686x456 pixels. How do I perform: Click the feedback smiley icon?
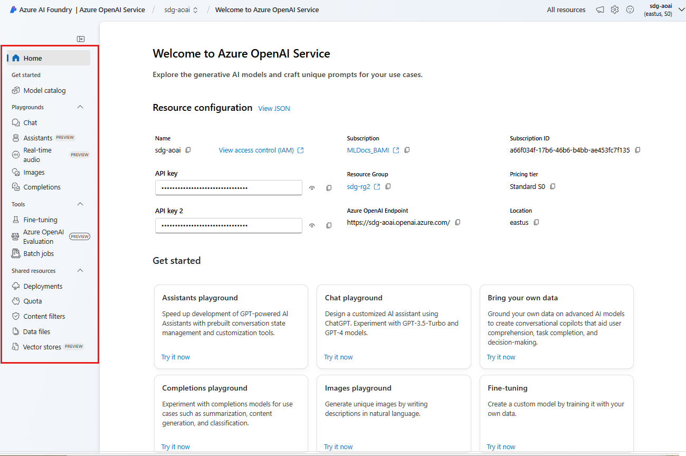click(x=630, y=9)
